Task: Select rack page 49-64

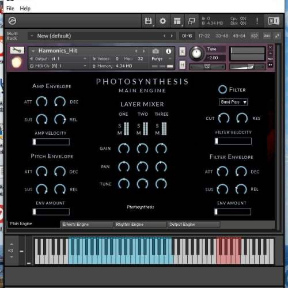Action: [239, 36]
